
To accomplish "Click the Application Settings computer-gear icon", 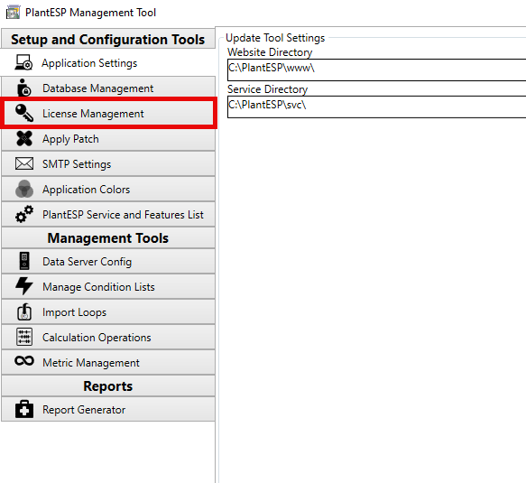I will [23, 62].
